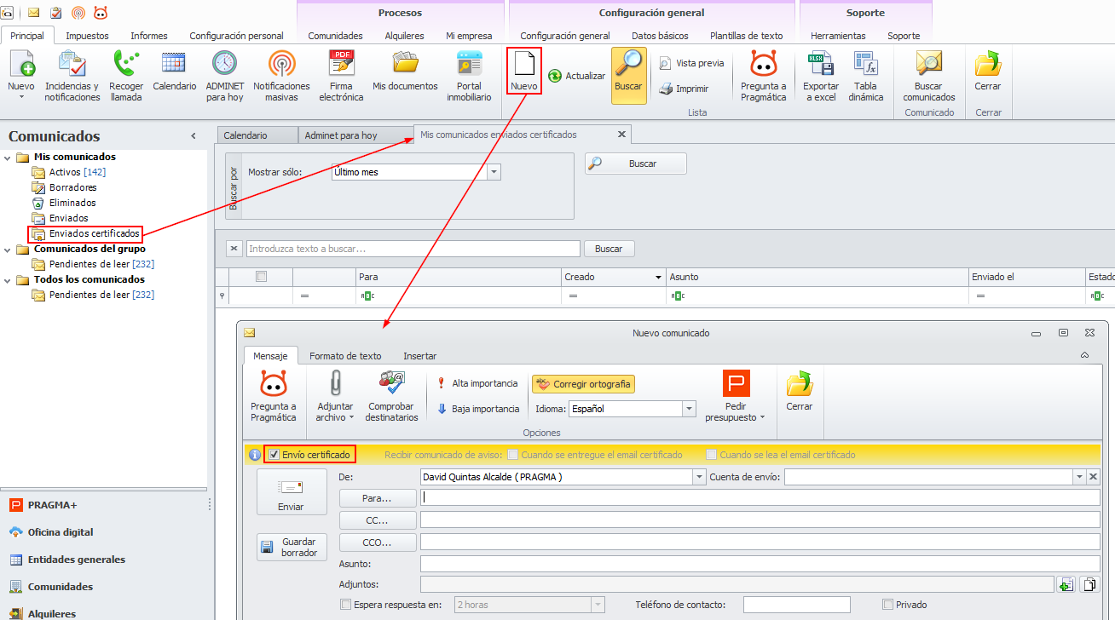Attach a file with Adjuntar archivo
The height and width of the screenshot is (620, 1115).
click(335, 397)
